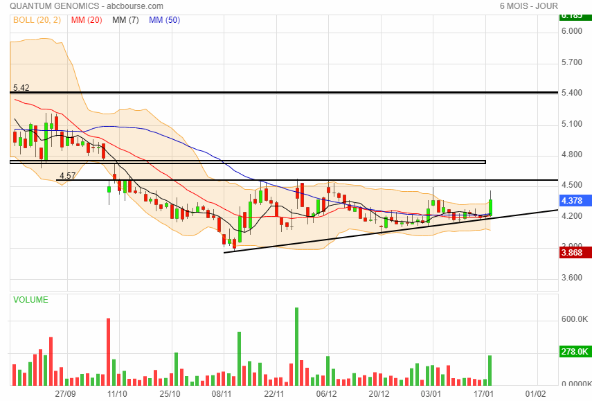Toggle the red MM (20) legend entry

point(87,20)
